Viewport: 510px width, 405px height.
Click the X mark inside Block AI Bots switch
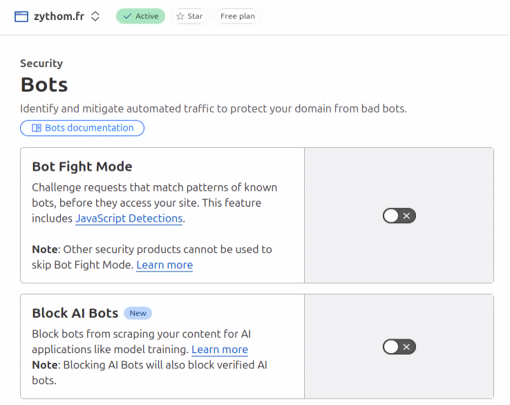[x=406, y=347]
